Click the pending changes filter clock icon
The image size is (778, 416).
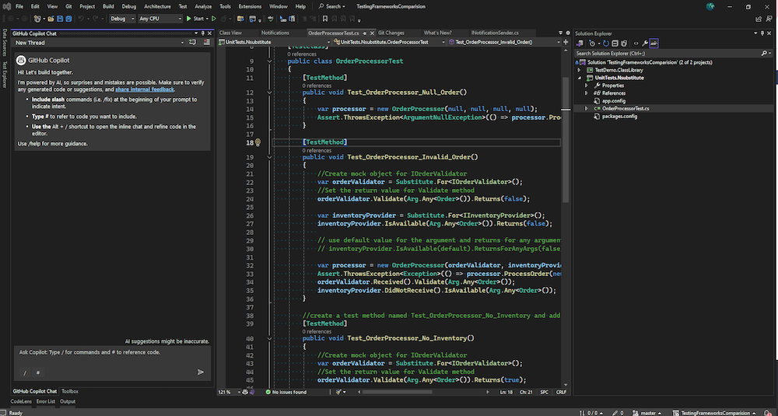tap(592, 43)
